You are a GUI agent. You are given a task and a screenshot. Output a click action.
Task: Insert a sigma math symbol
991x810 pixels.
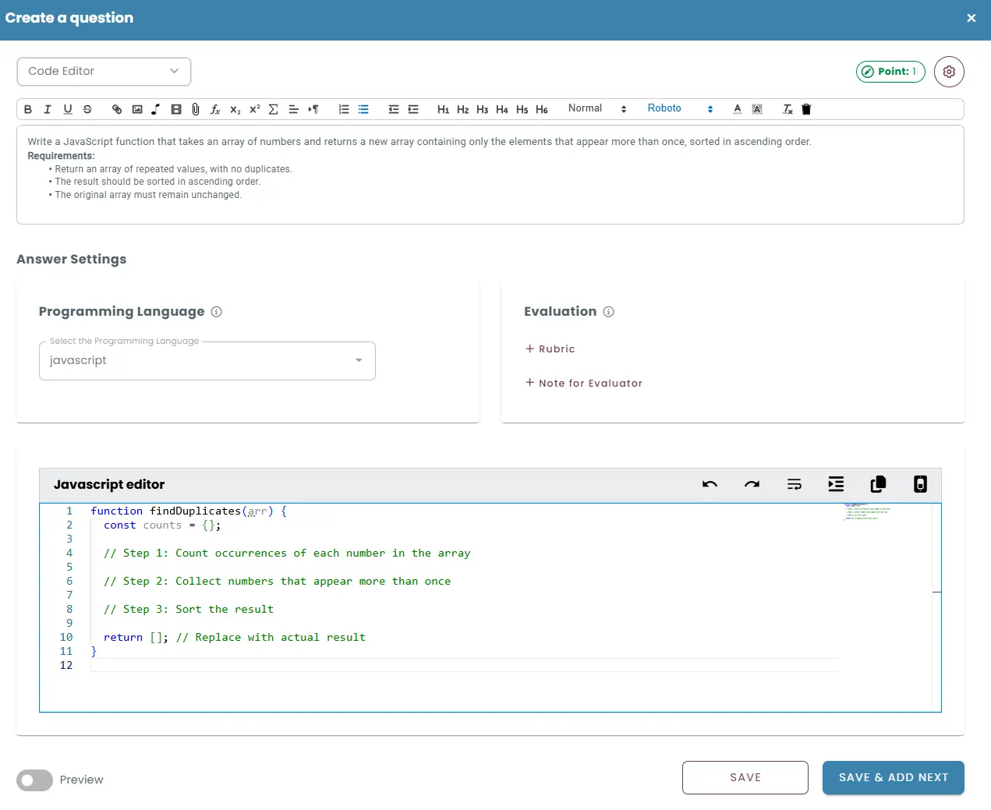pyautogui.click(x=274, y=109)
